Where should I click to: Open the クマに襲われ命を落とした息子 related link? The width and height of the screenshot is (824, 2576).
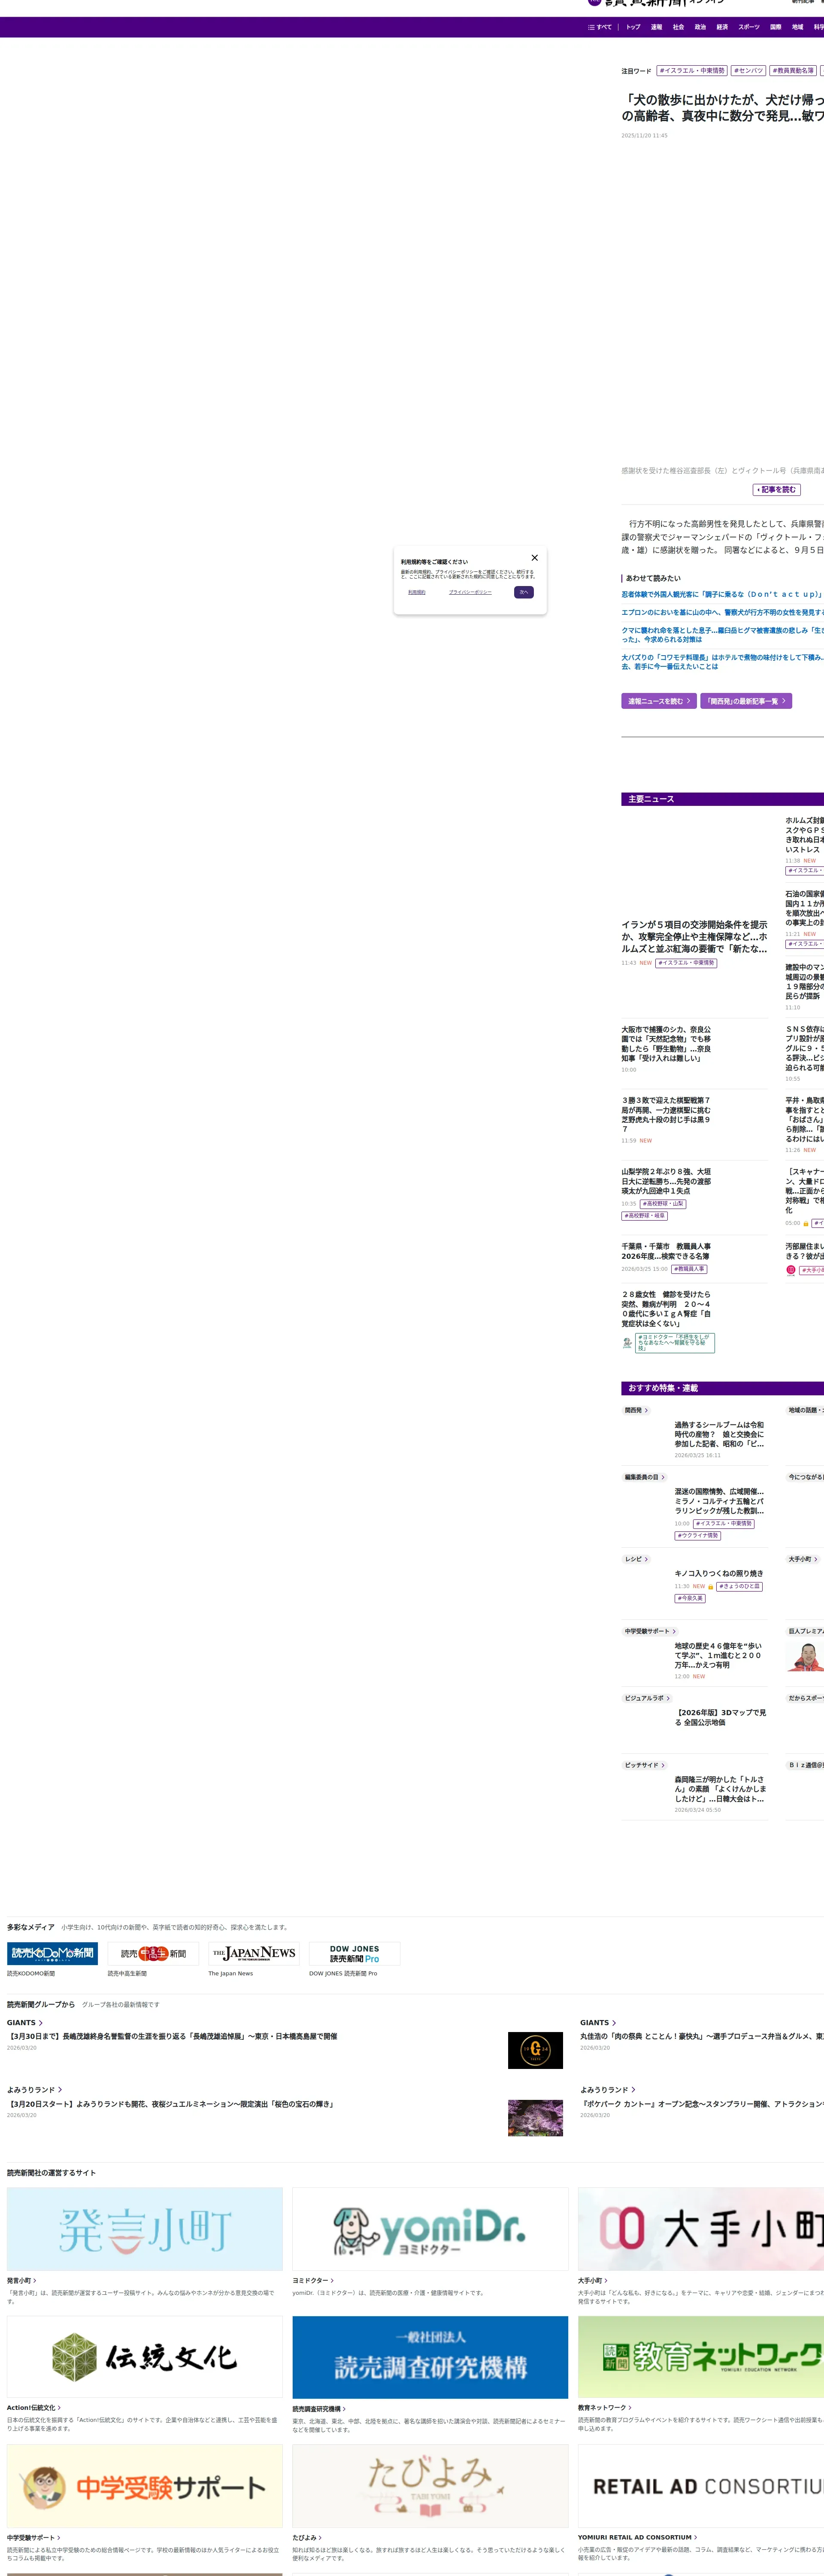point(722,635)
